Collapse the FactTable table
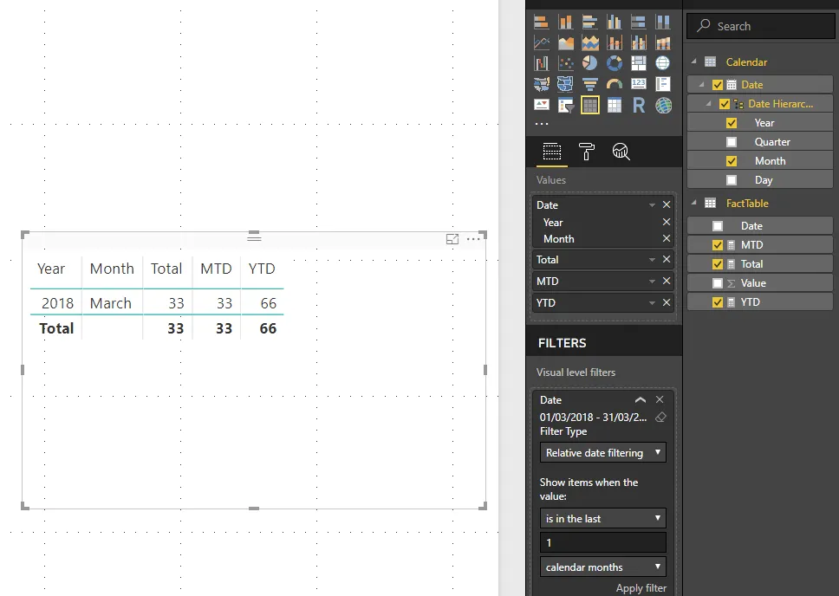Viewport: 839px width, 596px height. (x=694, y=204)
